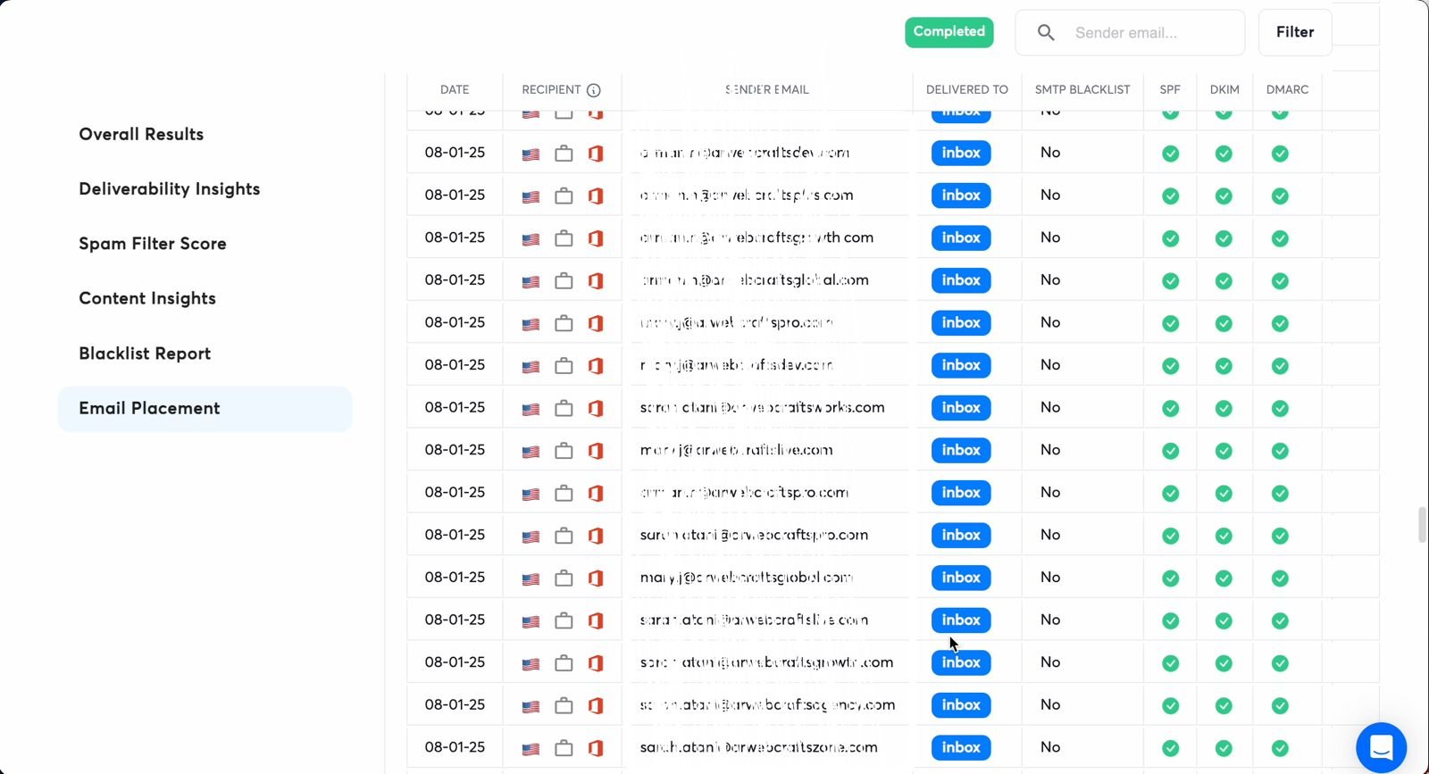Click DKIM checkmark in arwebcraftsplus.com row
This screenshot has width=1429, height=774.
coord(1224,196)
